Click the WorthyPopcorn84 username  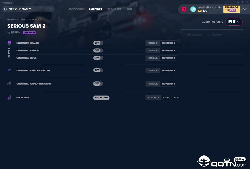click(210, 7)
